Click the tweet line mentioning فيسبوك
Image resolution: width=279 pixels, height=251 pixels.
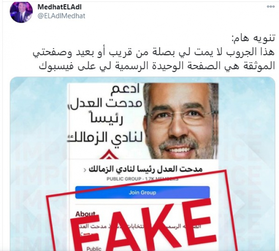click(157, 66)
